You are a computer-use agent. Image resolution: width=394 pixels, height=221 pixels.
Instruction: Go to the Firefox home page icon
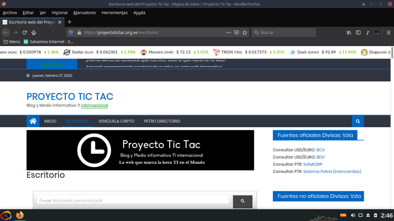34,33
